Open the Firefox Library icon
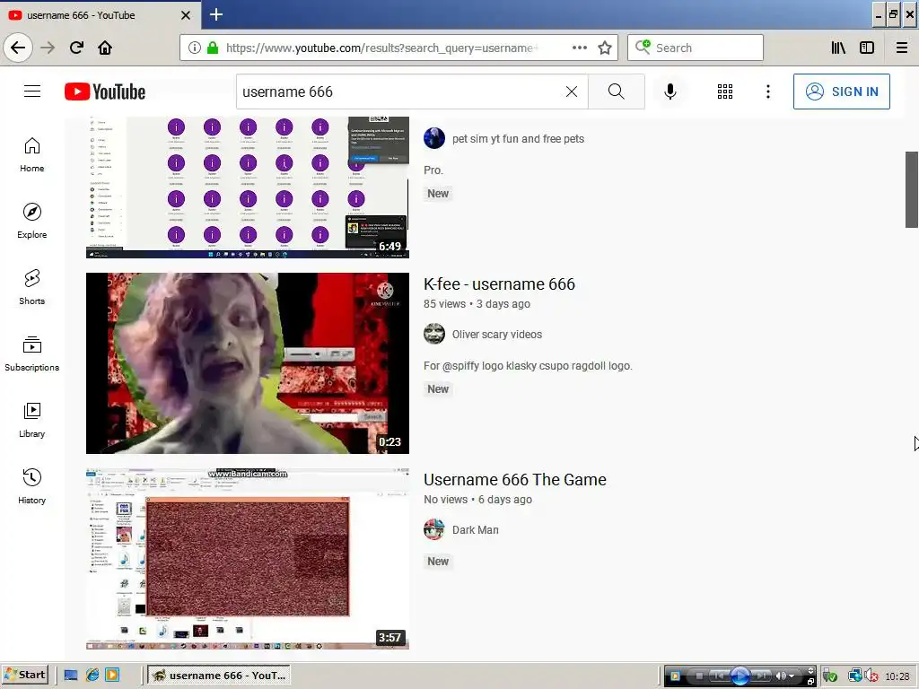Screen dimensions: 919x689 click(838, 48)
